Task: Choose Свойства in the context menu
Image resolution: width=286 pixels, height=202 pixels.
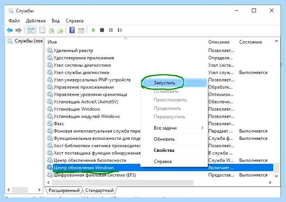Action: coord(174,150)
